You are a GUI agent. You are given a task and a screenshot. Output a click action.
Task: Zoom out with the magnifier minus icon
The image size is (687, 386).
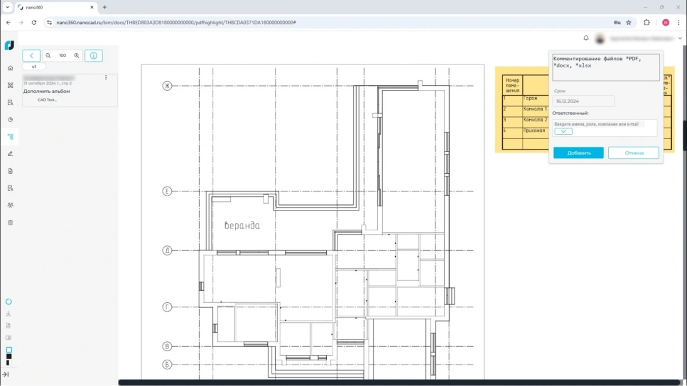click(x=48, y=56)
